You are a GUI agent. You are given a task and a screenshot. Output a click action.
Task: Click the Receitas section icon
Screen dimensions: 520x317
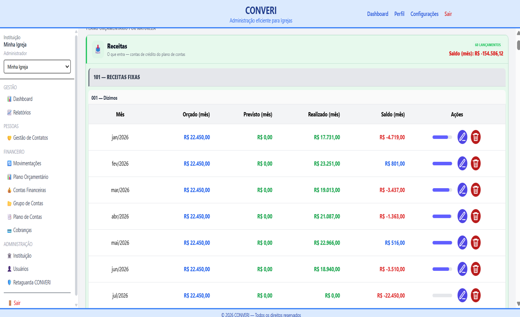98,49
